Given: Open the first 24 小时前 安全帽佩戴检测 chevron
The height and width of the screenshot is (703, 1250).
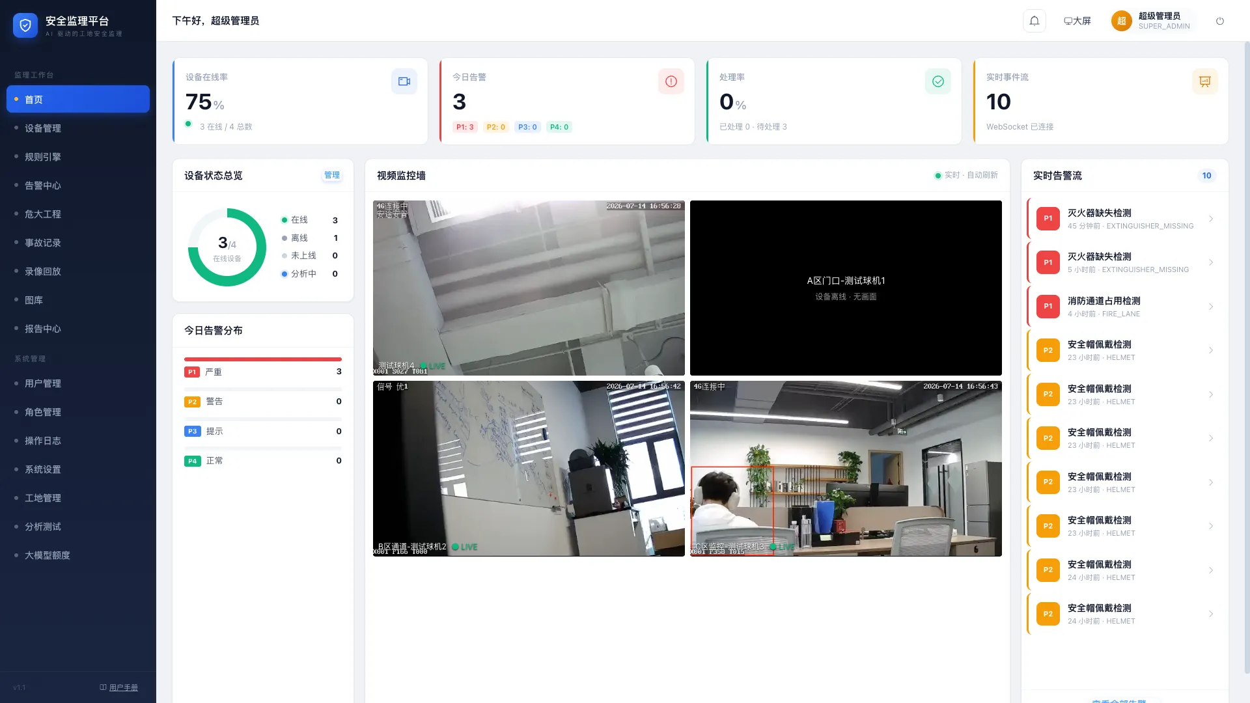Looking at the screenshot, I should point(1211,570).
